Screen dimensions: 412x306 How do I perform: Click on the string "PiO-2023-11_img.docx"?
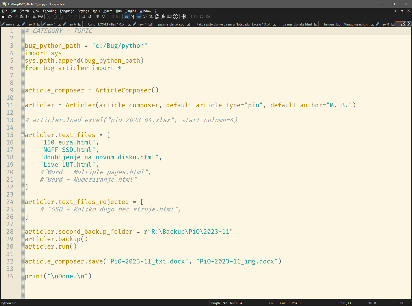pos(237,261)
